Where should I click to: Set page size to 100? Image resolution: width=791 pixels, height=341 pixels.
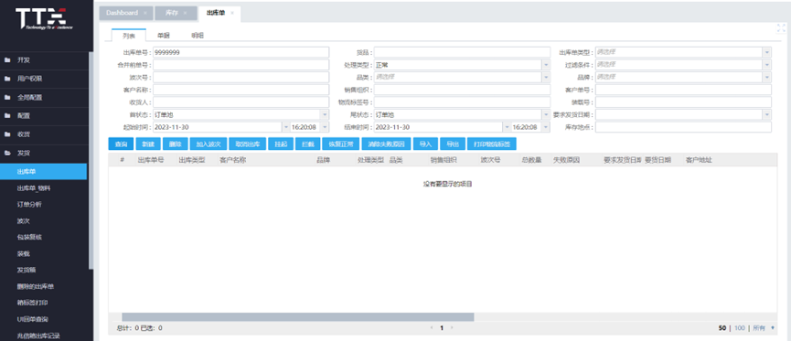click(739, 328)
